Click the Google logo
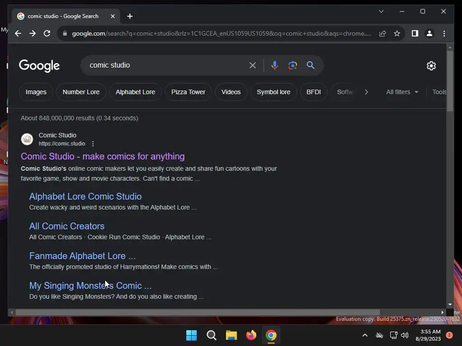Image resolution: width=462 pixels, height=346 pixels. pos(39,66)
